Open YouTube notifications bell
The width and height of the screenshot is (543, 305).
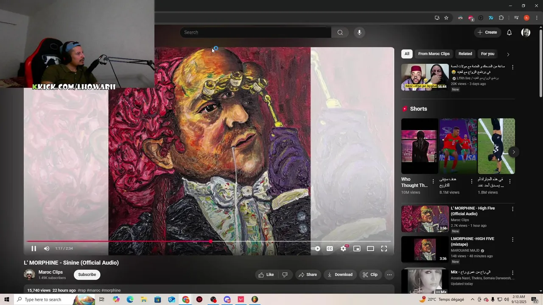[509, 33]
